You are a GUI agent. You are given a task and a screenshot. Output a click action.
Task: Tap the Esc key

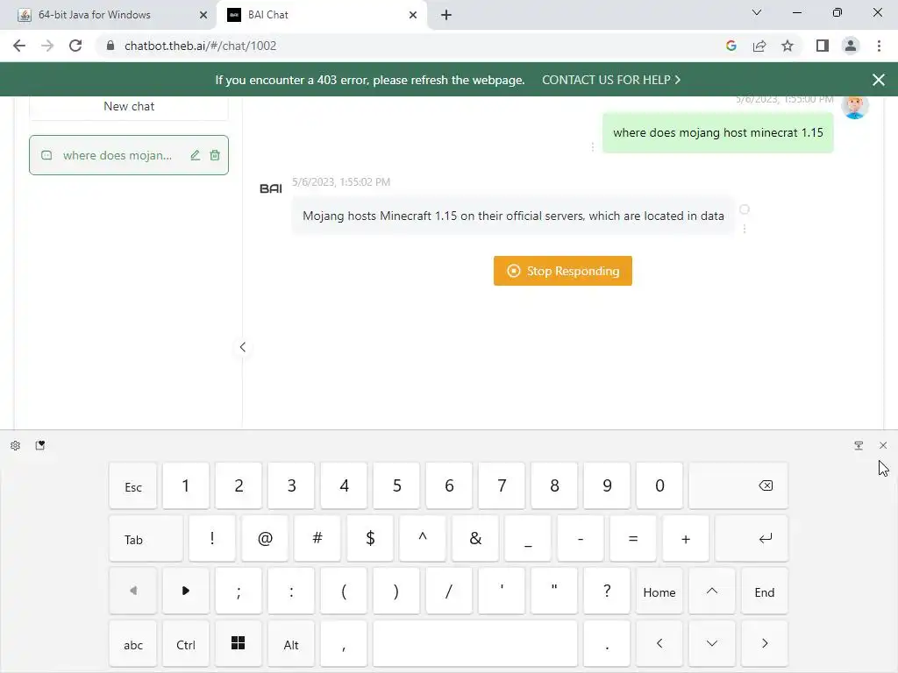[x=133, y=485]
